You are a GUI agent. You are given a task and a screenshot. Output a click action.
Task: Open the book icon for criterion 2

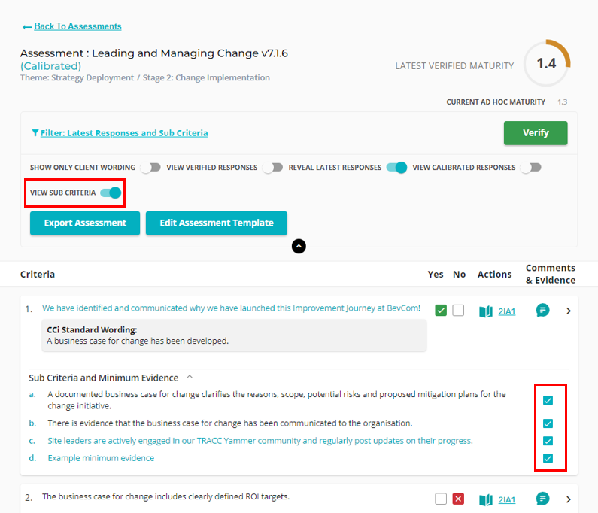pyautogui.click(x=486, y=499)
